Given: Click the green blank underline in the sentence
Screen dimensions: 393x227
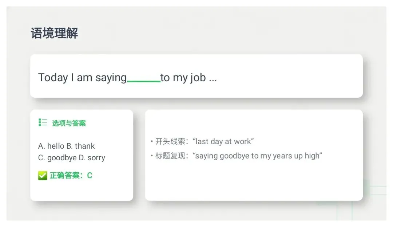Looking at the screenshot, I should pos(144,81).
